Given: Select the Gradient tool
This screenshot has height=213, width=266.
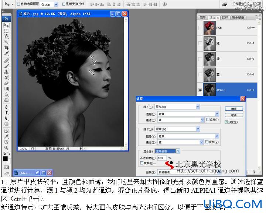Looking at the screenshot, I should [x=6, y=89].
